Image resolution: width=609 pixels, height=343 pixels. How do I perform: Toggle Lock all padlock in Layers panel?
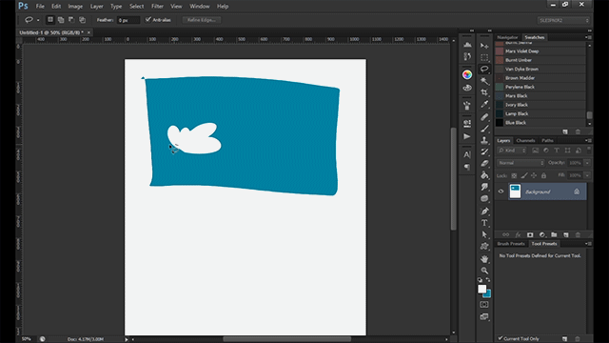pyautogui.click(x=543, y=175)
